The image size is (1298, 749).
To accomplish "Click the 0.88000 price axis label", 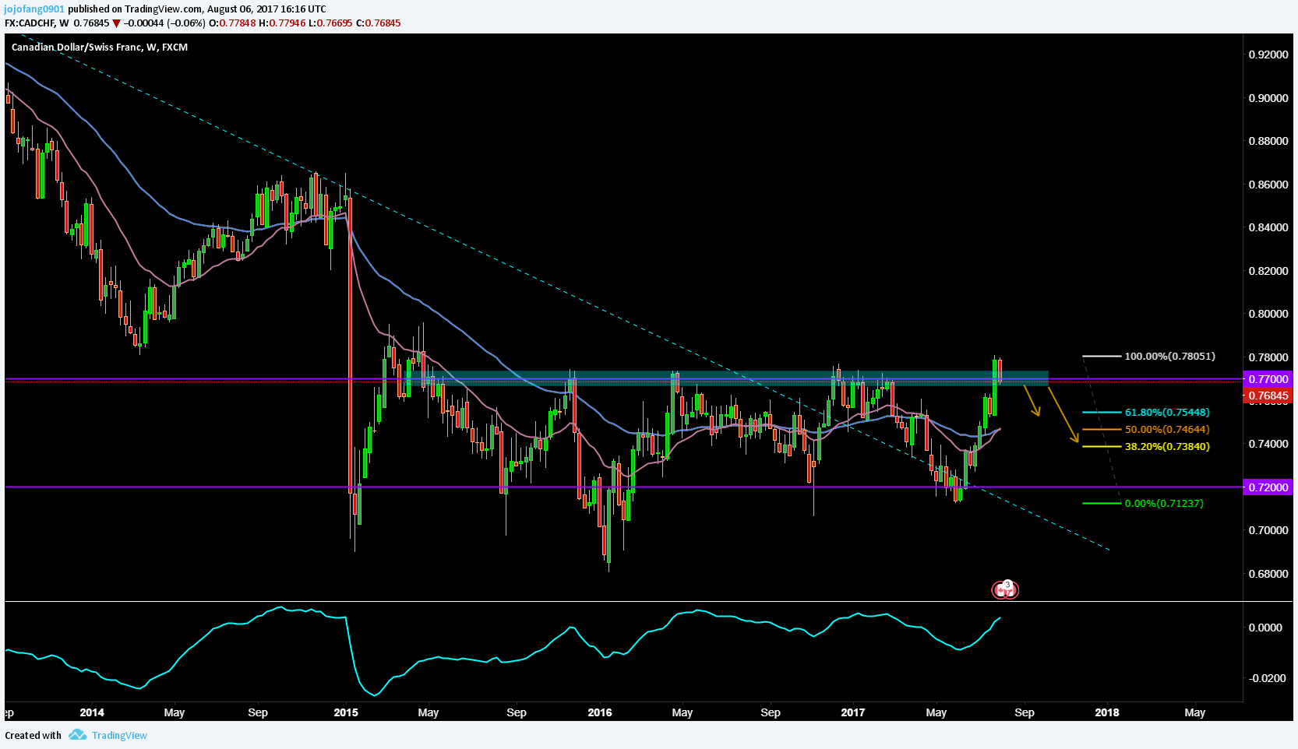I will coord(1268,141).
